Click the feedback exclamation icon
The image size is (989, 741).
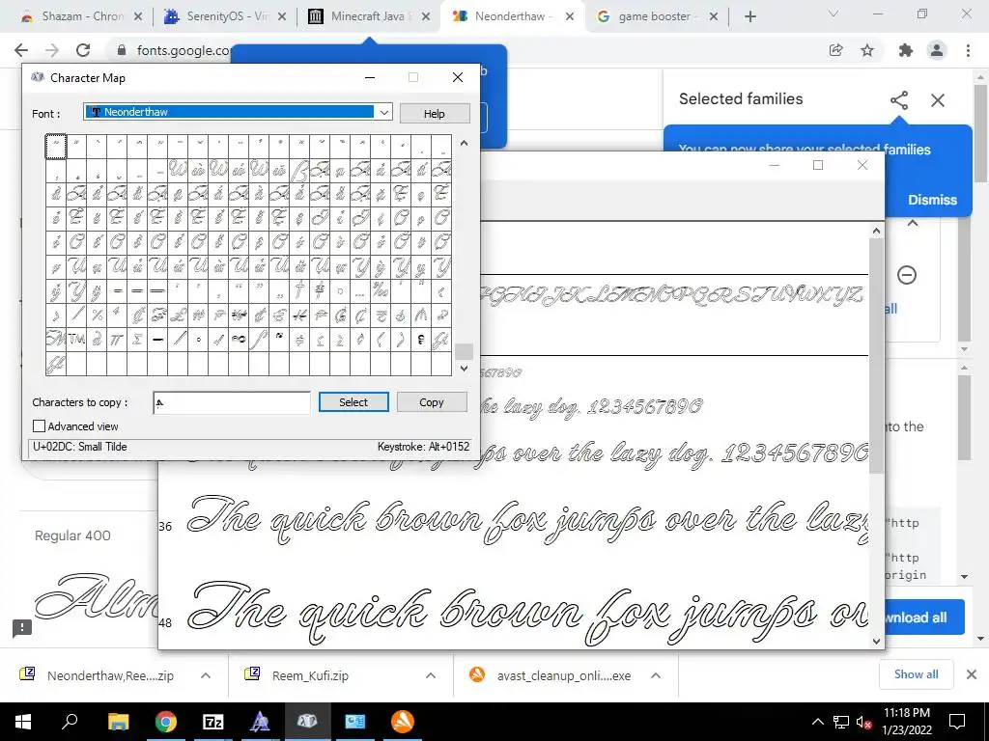click(x=22, y=627)
